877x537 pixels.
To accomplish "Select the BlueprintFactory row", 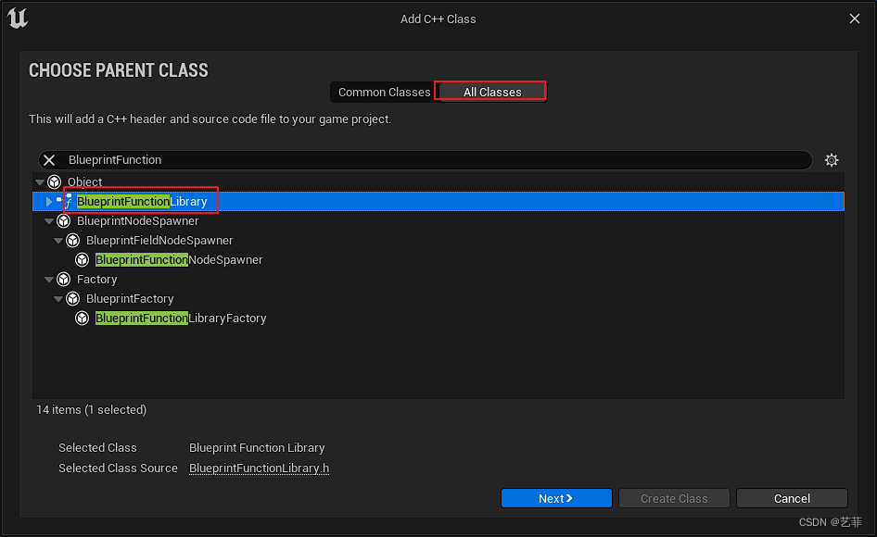I will 438,299.
